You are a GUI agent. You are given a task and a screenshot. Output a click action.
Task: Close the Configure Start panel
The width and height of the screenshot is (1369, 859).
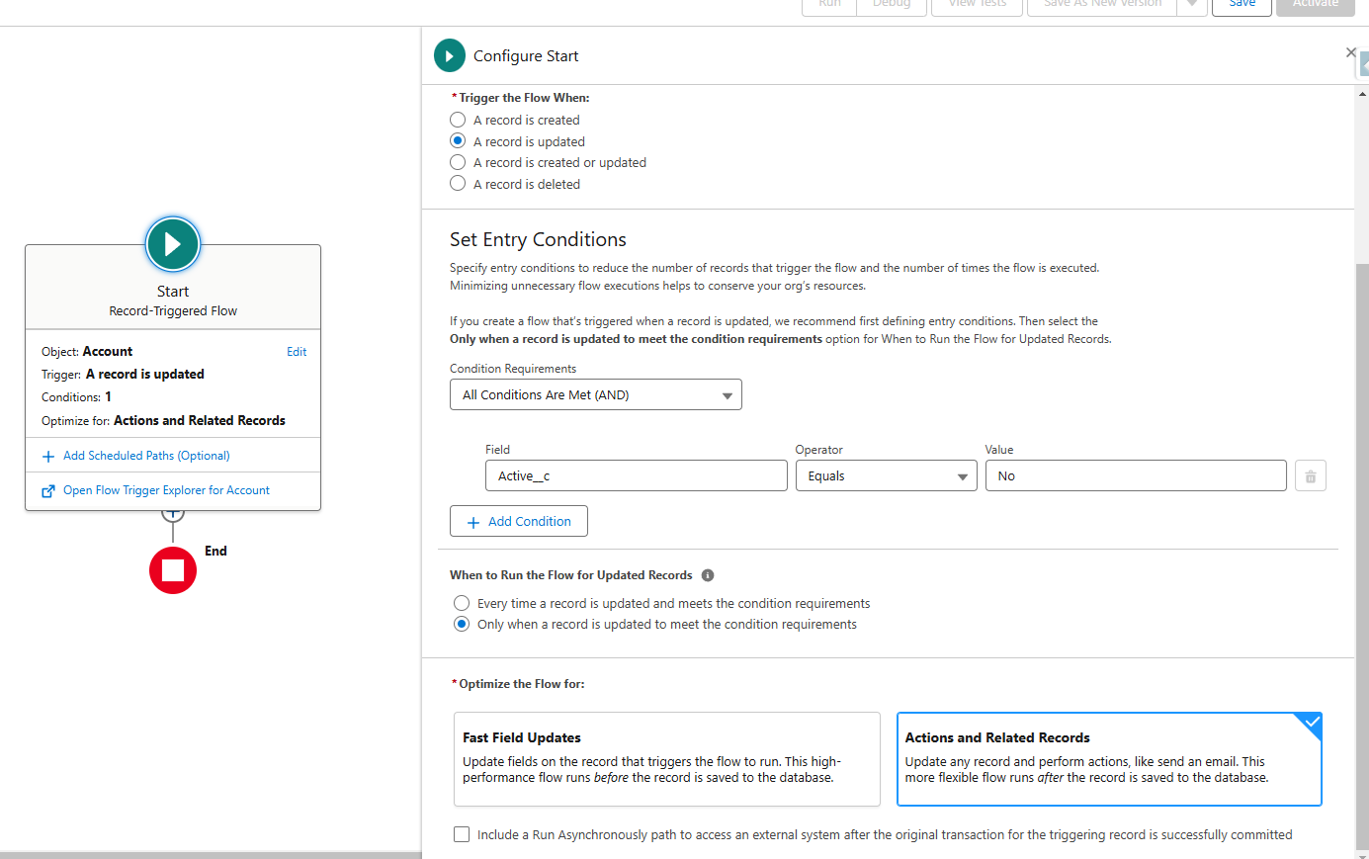[x=1351, y=52]
